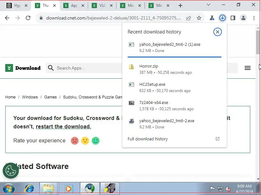The height and width of the screenshot is (195, 261).
Task: Click the Horror.zip archive file icon
Action: tap(131, 67)
